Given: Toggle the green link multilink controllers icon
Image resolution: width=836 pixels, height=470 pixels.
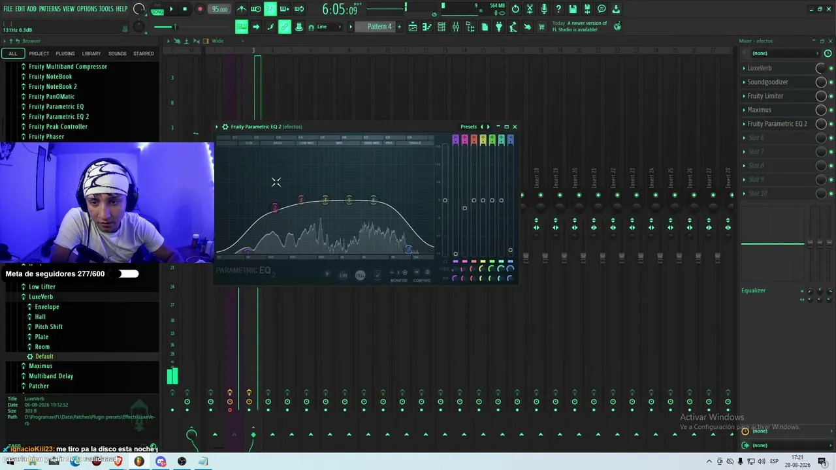Looking at the screenshot, I should 285,27.
